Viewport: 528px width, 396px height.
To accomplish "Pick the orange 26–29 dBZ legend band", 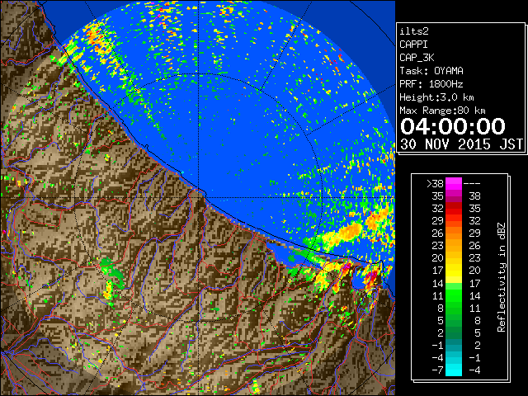I will tap(454, 233).
